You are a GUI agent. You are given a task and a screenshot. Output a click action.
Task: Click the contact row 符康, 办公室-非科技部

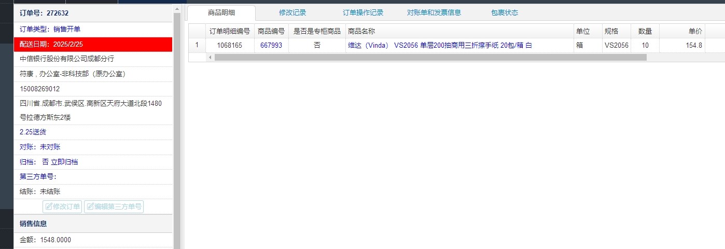(x=93, y=74)
